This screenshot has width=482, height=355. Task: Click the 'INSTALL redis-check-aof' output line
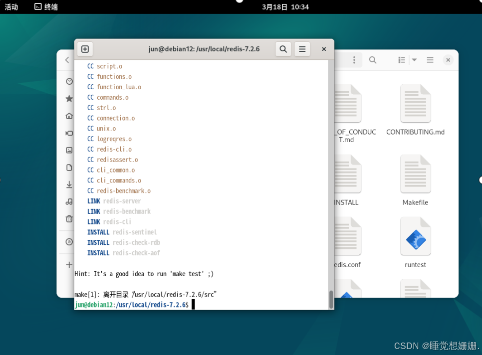click(x=124, y=253)
